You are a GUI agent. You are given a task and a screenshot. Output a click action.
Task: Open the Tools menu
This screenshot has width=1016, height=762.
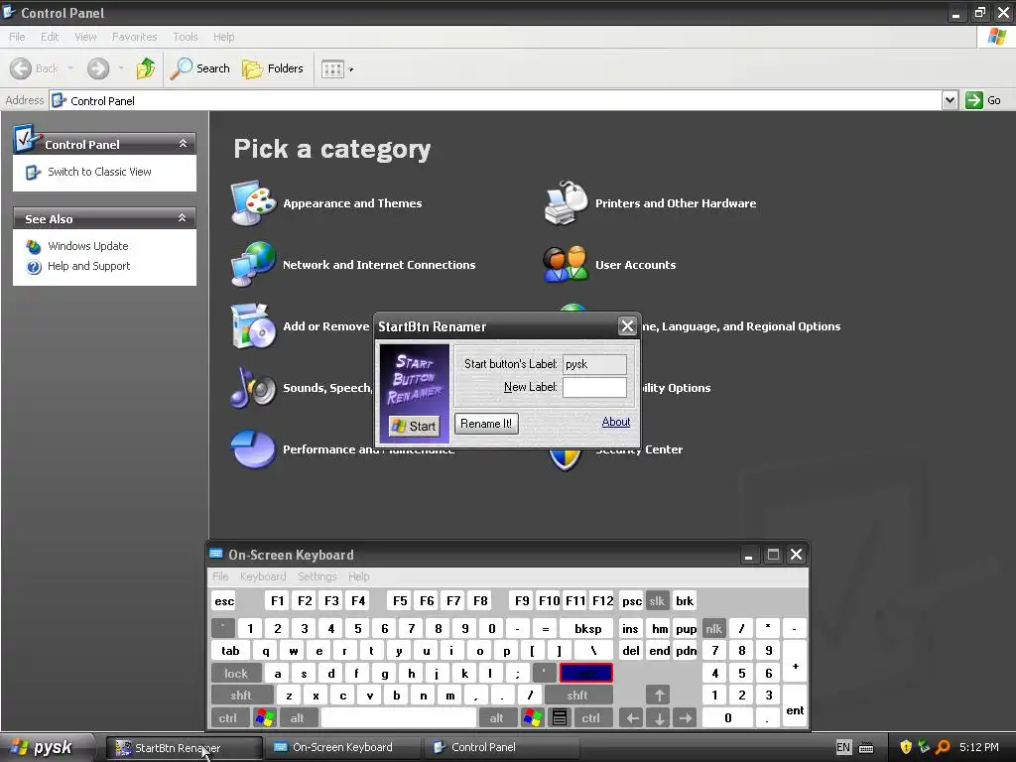[x=186, y=37]
